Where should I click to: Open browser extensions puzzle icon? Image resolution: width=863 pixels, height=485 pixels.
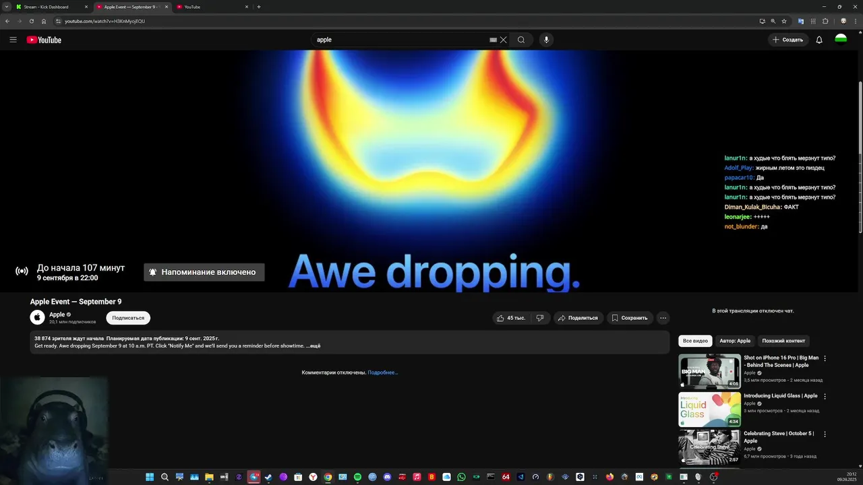point(825,21)
